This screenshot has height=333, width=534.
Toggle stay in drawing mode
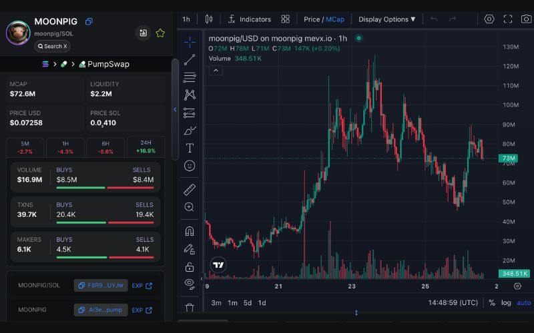[x=190, y=249]
